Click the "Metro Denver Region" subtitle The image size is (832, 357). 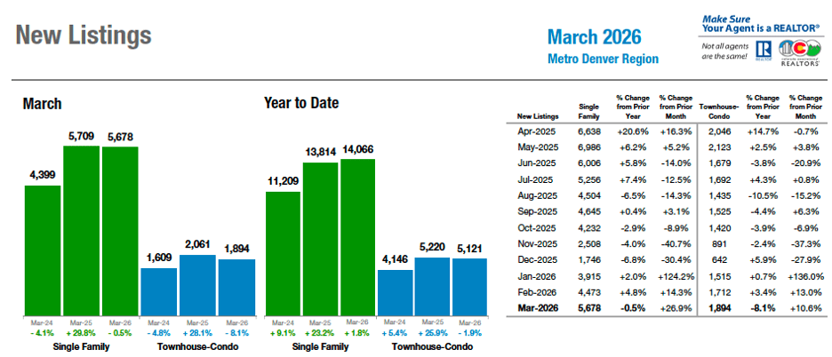[x=603, y=59]
